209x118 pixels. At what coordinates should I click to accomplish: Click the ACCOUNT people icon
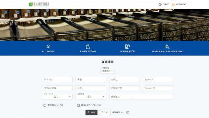[173, 5]
